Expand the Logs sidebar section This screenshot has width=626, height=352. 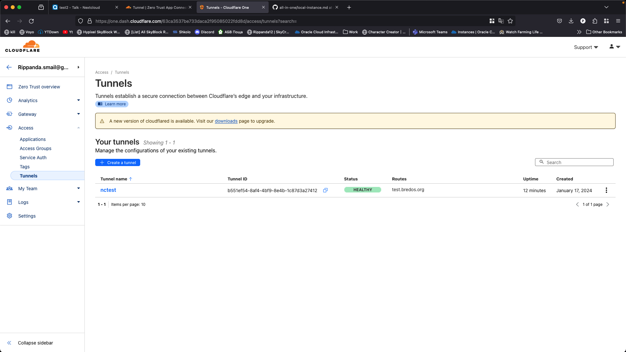79,202
